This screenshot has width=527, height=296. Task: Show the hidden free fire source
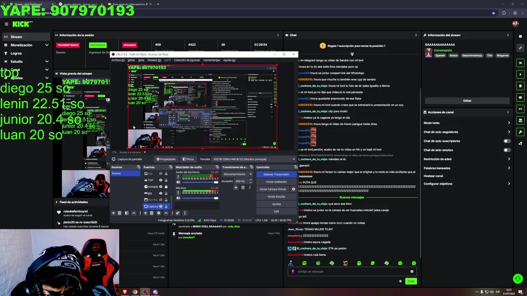coord(161,200)
